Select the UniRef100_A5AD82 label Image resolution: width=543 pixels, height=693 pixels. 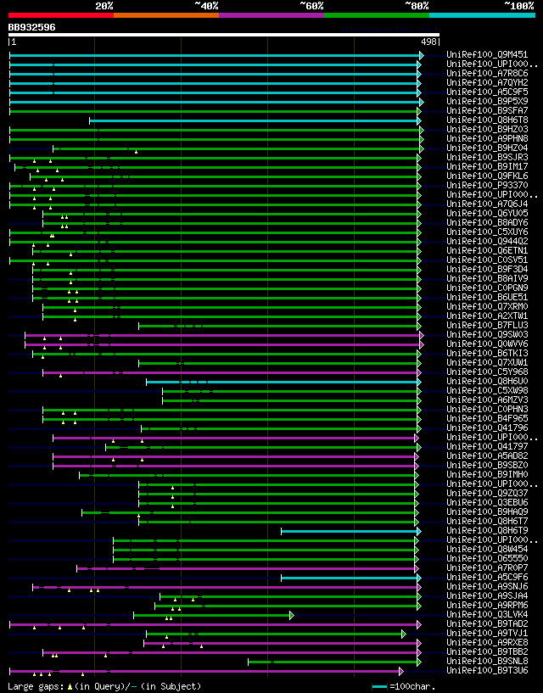click(487, 455)
